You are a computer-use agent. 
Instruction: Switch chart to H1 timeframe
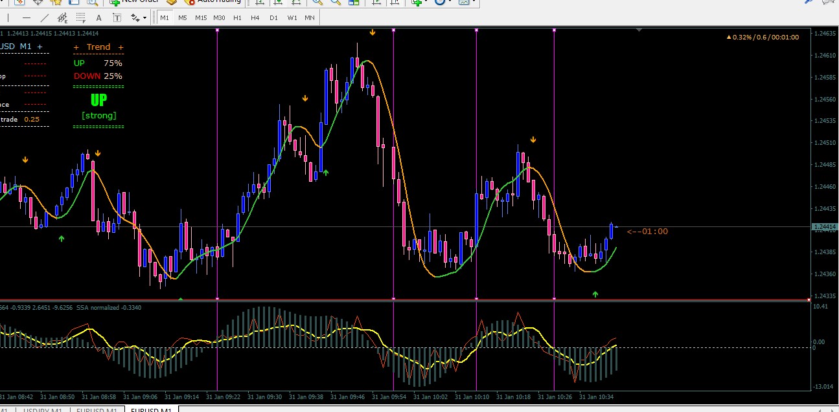click(237, 17)
